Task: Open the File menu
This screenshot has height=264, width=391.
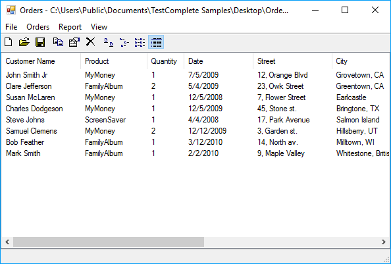Action: click(x=11, y=27)
